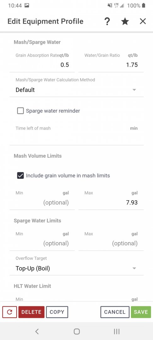Tap the Android back navigation icon
This screenshot has width=153, height=340.
pyautogui.click(x=37, y=331)
